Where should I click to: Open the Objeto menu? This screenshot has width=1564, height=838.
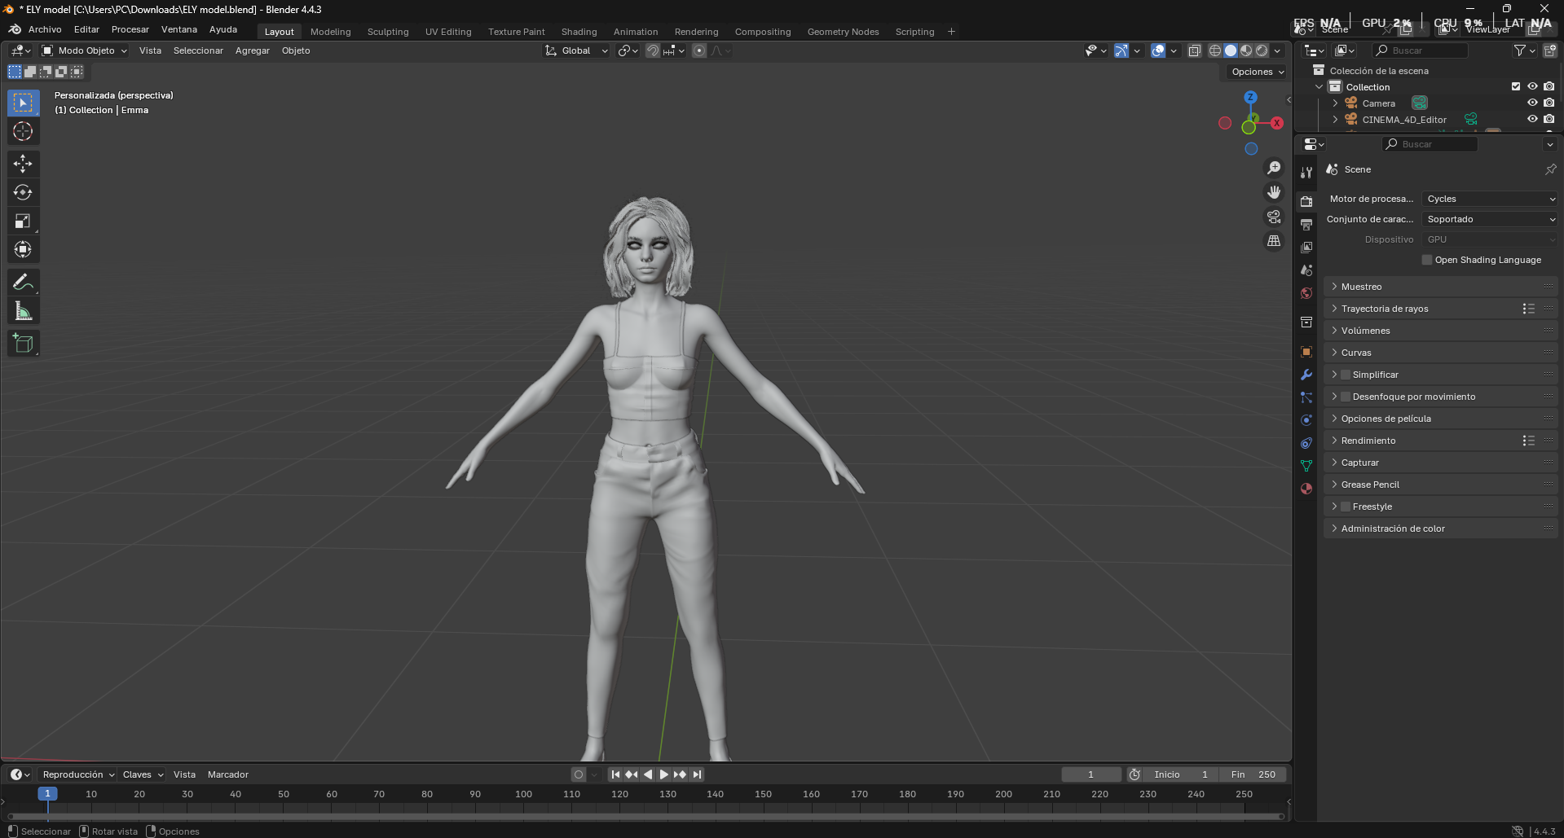[295, 50]
